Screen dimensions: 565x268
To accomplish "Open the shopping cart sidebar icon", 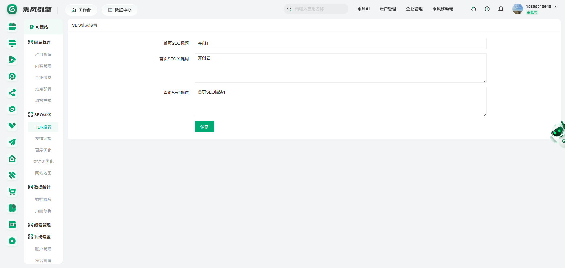I will click(x=12, y=192).
